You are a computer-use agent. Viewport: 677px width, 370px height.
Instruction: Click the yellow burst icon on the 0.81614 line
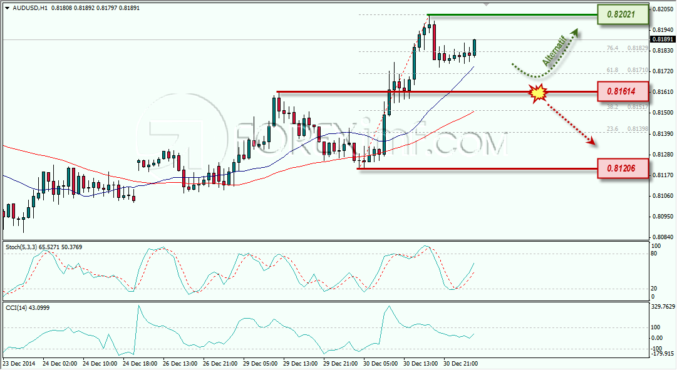[x=539, y=93]
